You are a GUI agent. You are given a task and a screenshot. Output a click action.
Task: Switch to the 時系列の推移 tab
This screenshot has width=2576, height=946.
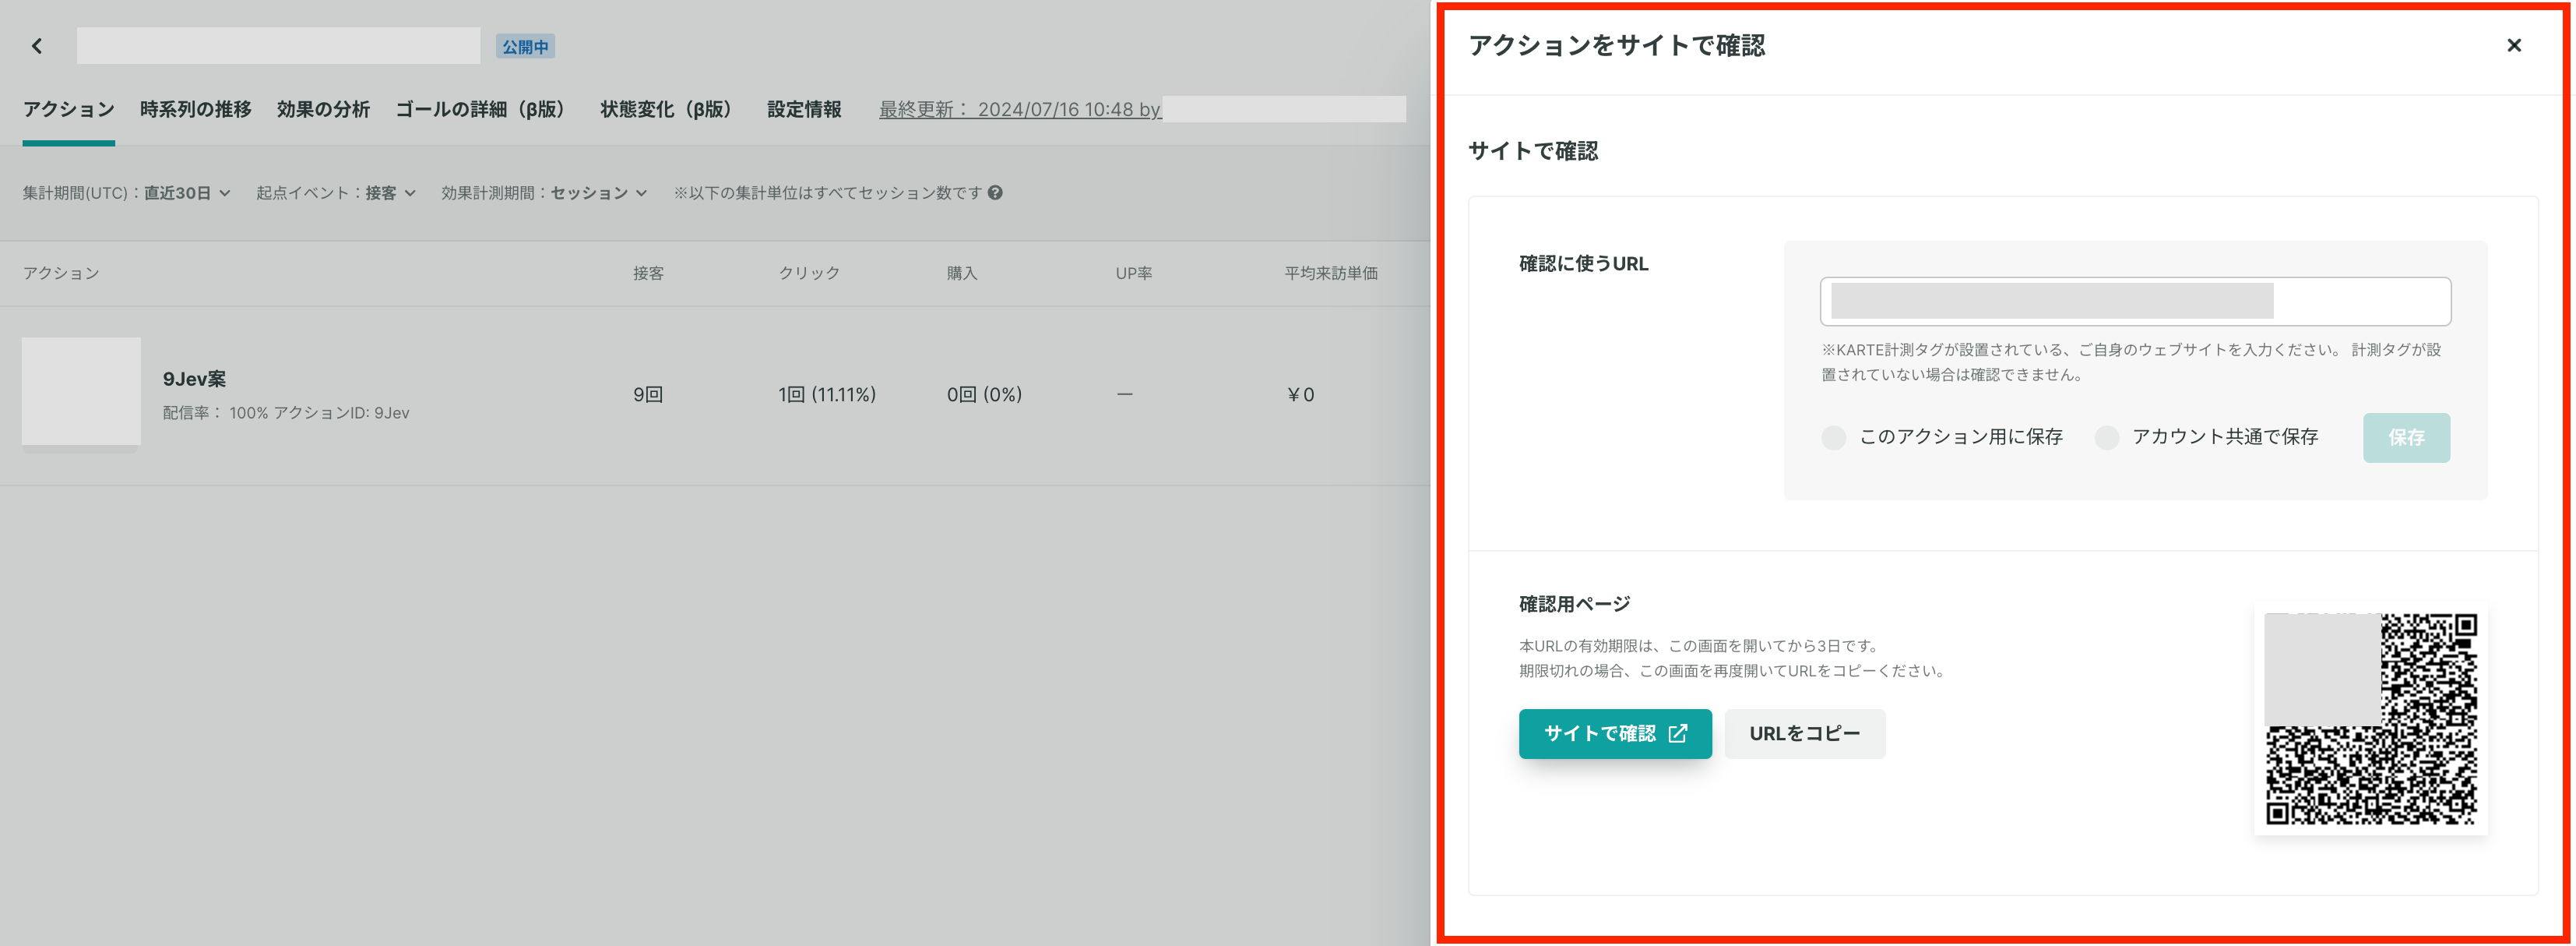pyautogui.click(x=196, y=109)
